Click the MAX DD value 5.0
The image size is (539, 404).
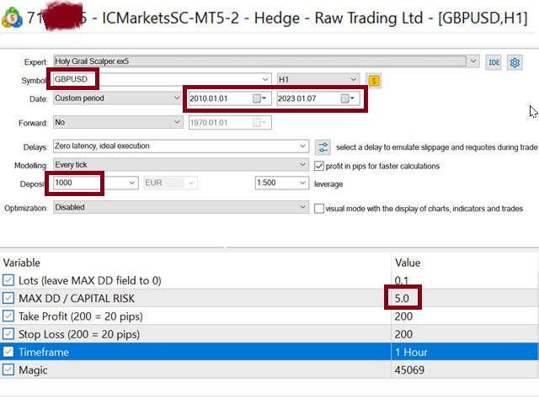point(403,298)
